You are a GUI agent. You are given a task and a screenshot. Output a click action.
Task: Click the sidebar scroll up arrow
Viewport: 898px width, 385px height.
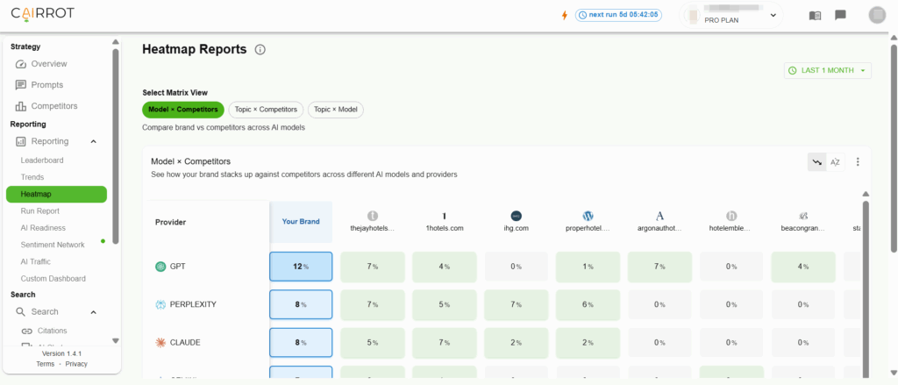(116, 42)
